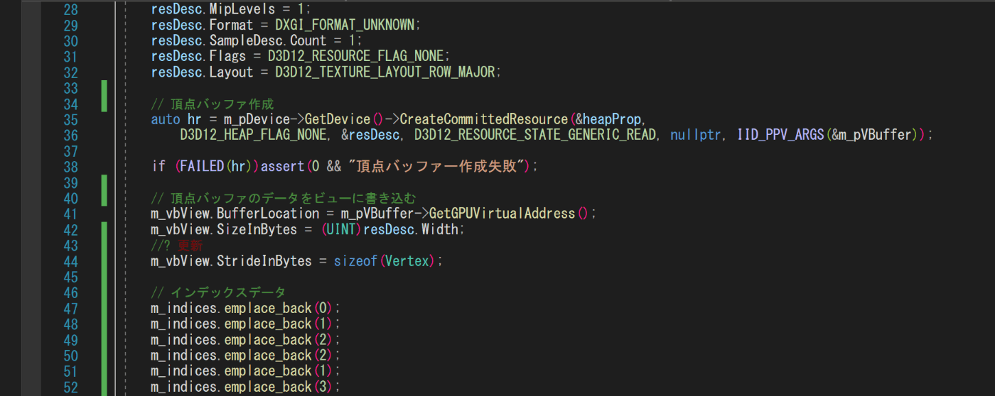The width and height of the screenshot is (995, 396).
Task: Click m_indices.emplace_back(0) on line 47
Action: point(242,307)
